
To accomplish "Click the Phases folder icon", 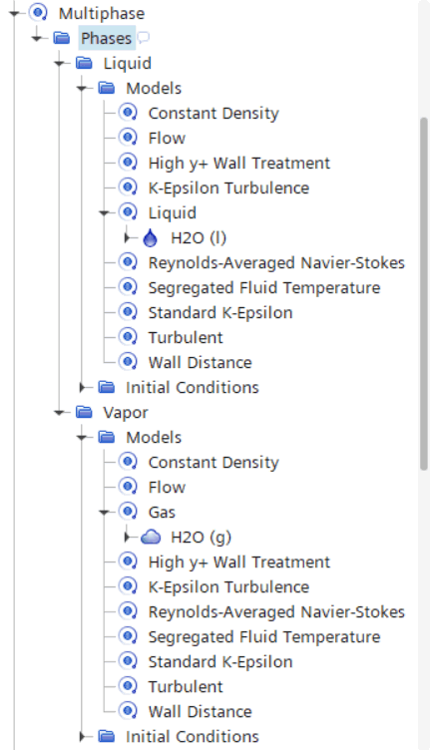I will pos(62,38).
